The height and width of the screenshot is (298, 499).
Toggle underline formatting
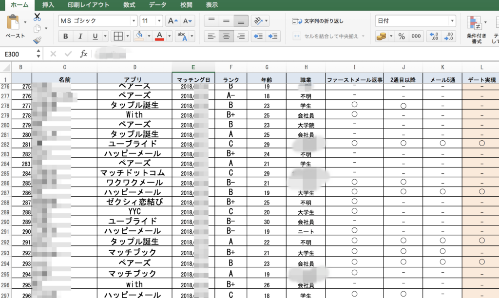click(95, 36)
